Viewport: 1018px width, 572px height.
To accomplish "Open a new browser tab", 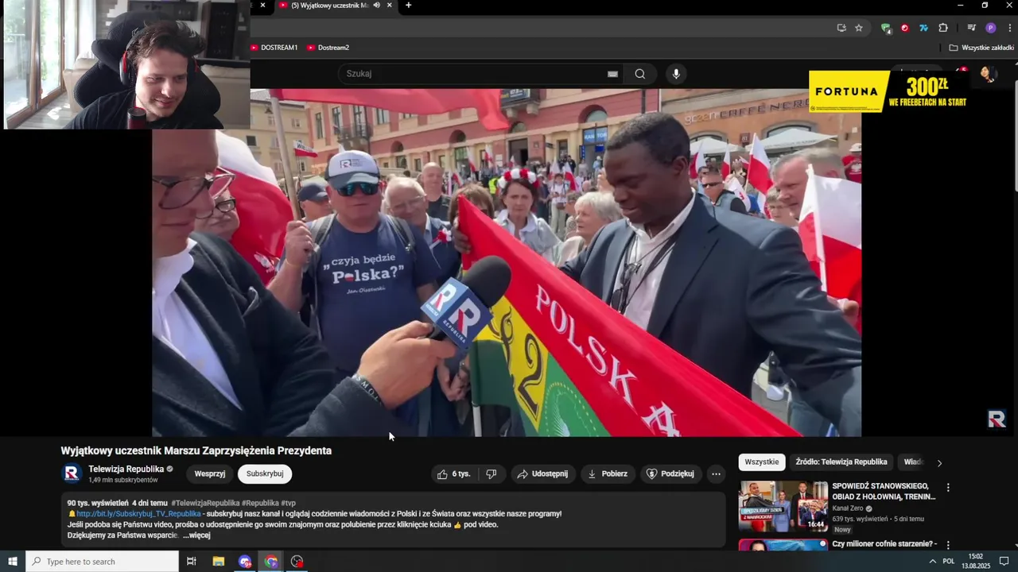I will (x=408, y=6).
